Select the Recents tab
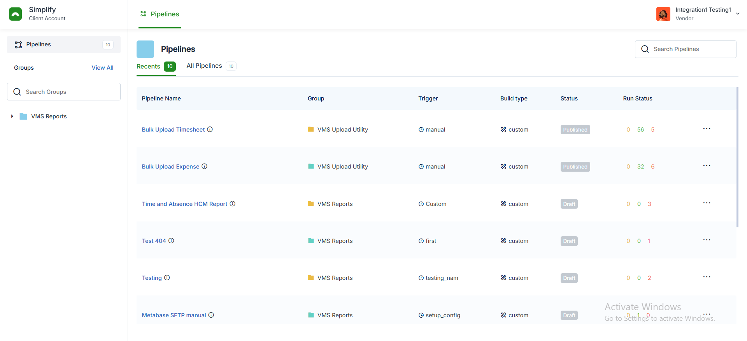Image resolution: width=747 pixels, height=341 pixels. click(156, 67)
